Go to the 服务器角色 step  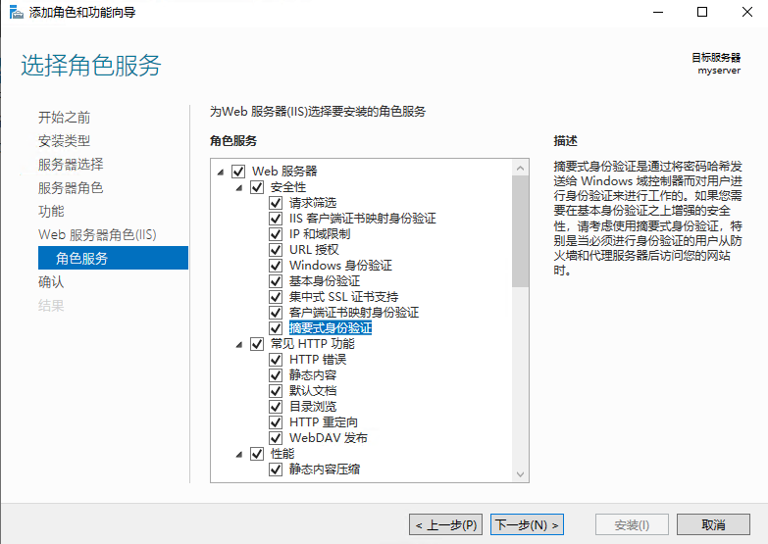pyautogui.click(x=71, y=187)
